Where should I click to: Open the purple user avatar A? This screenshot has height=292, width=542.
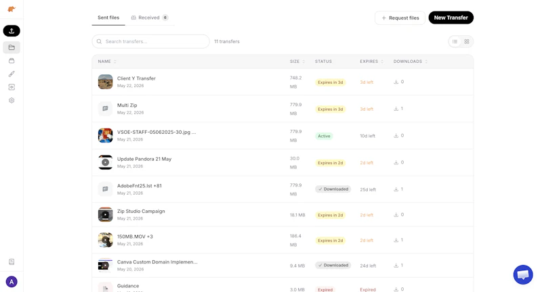pyautogui.click(x=12, y=282)
